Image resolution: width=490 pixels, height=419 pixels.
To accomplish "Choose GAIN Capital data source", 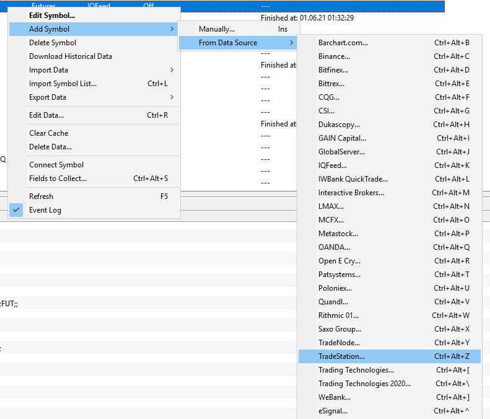I will point(390,138).
